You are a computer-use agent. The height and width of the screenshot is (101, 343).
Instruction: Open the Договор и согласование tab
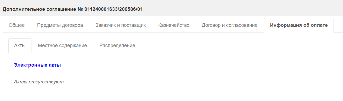click(230, 25)
